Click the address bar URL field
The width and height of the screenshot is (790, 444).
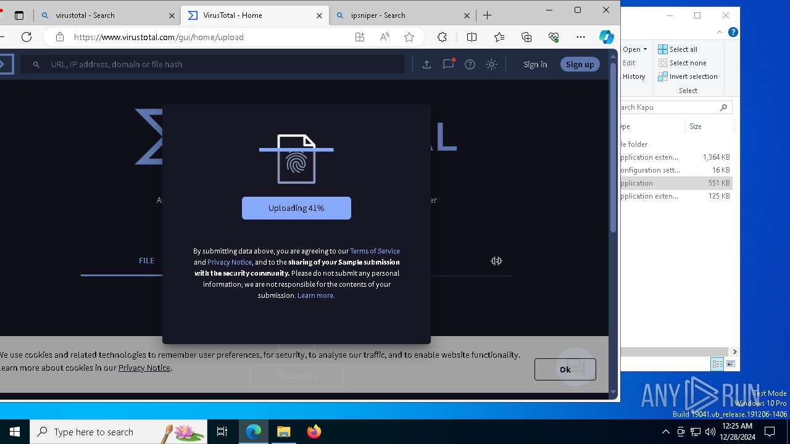tap(210, 37)
